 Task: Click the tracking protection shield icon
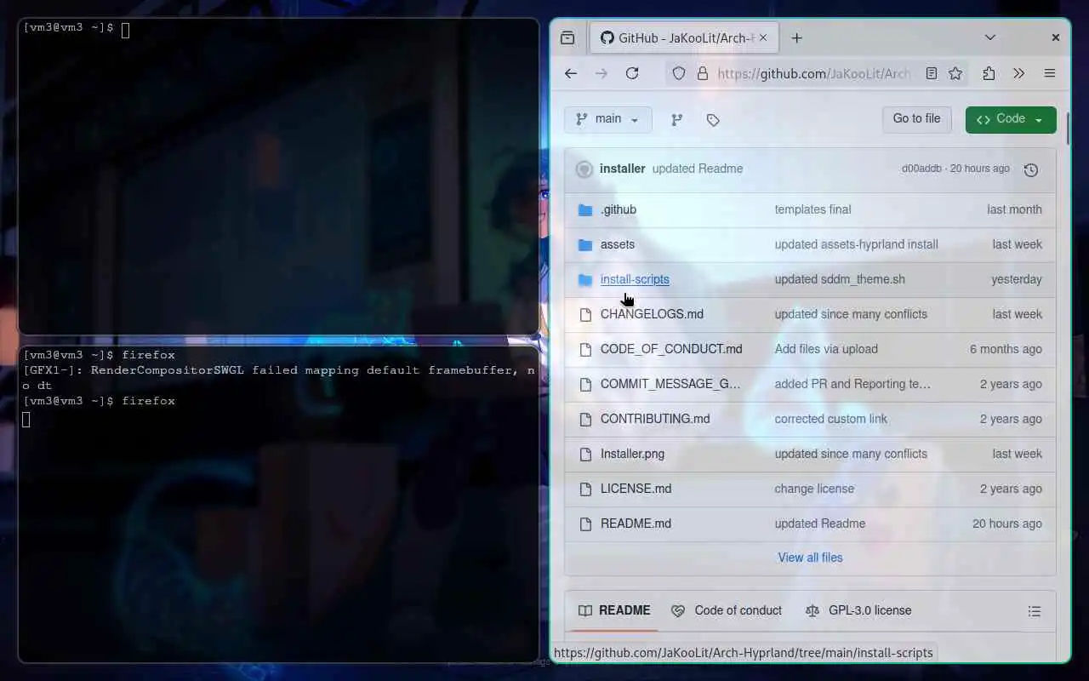(x=679, y=73)
